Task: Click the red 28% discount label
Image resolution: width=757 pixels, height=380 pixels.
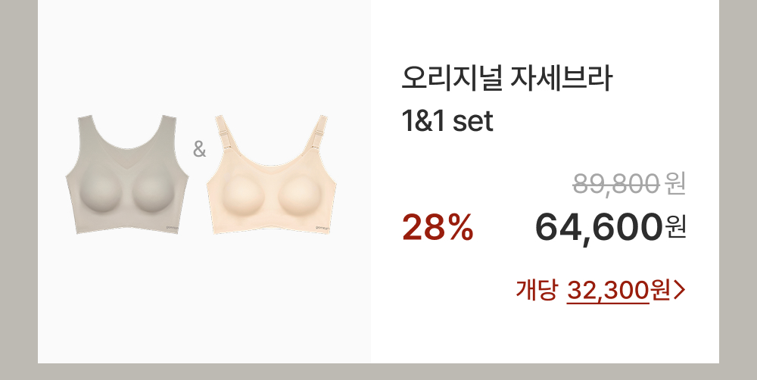Action: point(438,227)
